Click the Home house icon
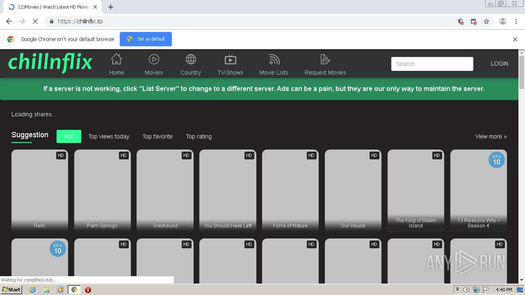 [x=116, y=59]
